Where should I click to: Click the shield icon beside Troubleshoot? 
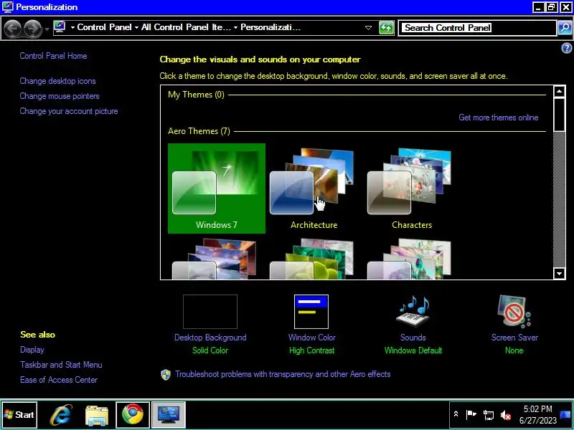166,374
